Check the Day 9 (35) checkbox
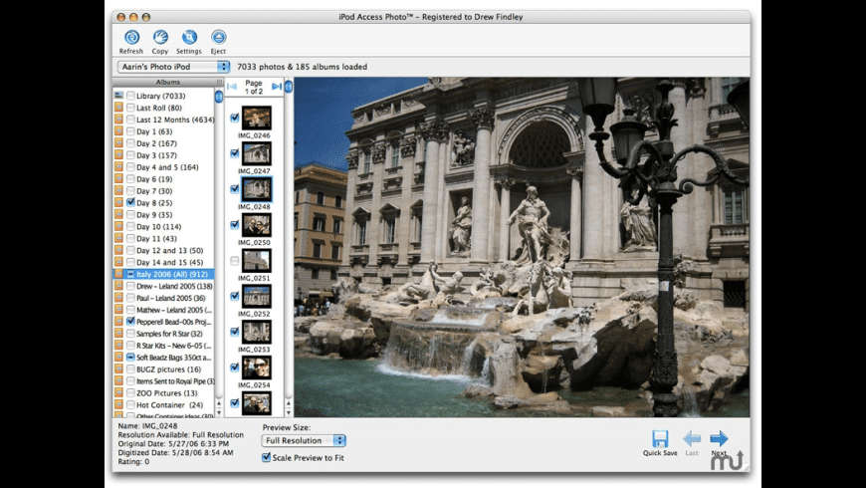The image size is (866, 488). tap(130, 214)
